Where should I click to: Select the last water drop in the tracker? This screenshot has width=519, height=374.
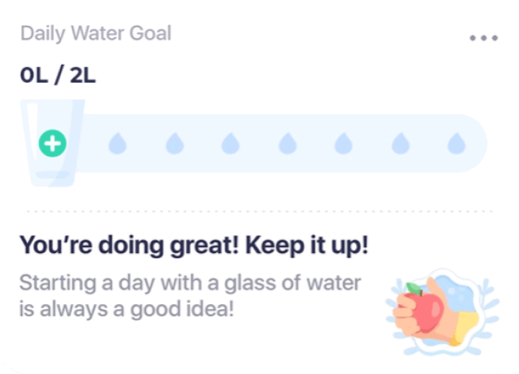tap(457, 143)
